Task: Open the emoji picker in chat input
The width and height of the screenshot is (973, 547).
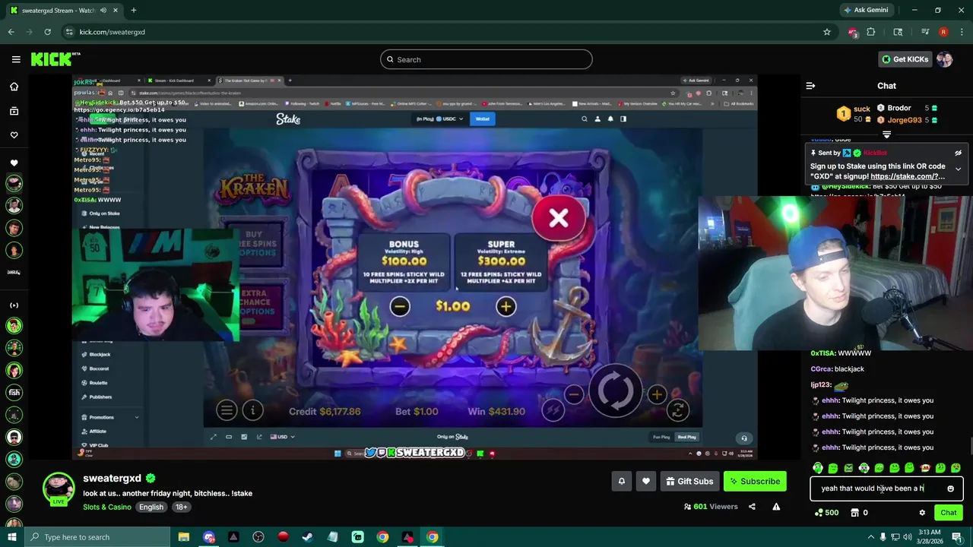Action: pyautogui.click(x=950, y=489)
